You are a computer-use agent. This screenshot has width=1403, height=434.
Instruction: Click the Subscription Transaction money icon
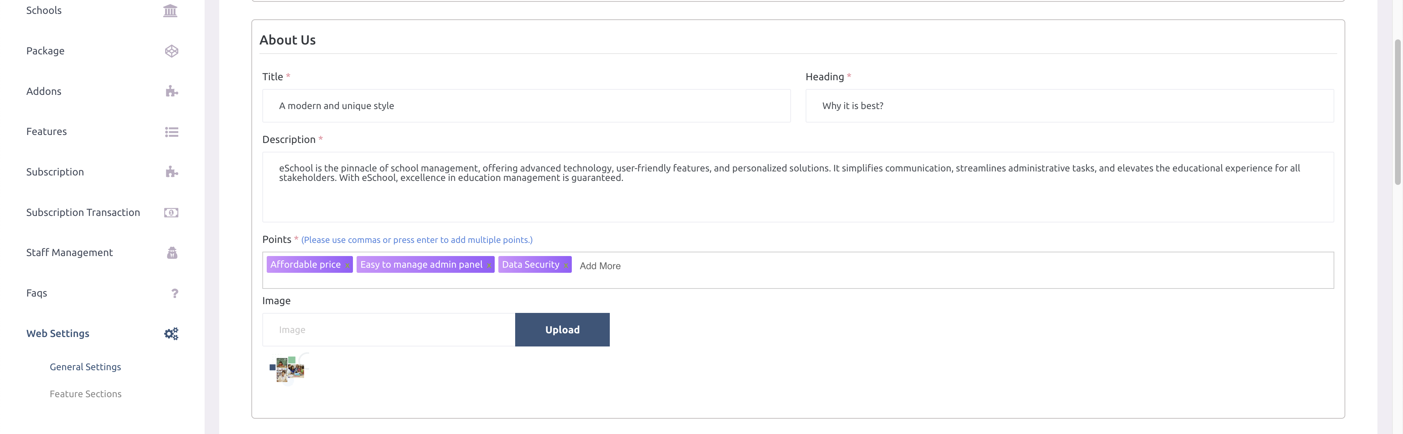click(x=172, y=213)
